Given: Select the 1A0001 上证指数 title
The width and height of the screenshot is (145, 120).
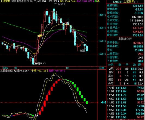Looking at the screenshot, I should click(x=125, y=2).
